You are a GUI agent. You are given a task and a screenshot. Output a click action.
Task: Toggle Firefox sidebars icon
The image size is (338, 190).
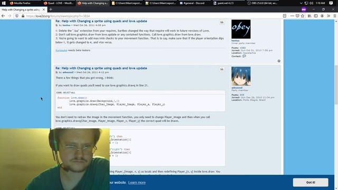(316, 16)
